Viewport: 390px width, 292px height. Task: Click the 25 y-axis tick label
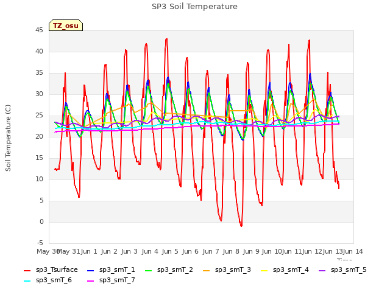[x=39, y=116]
